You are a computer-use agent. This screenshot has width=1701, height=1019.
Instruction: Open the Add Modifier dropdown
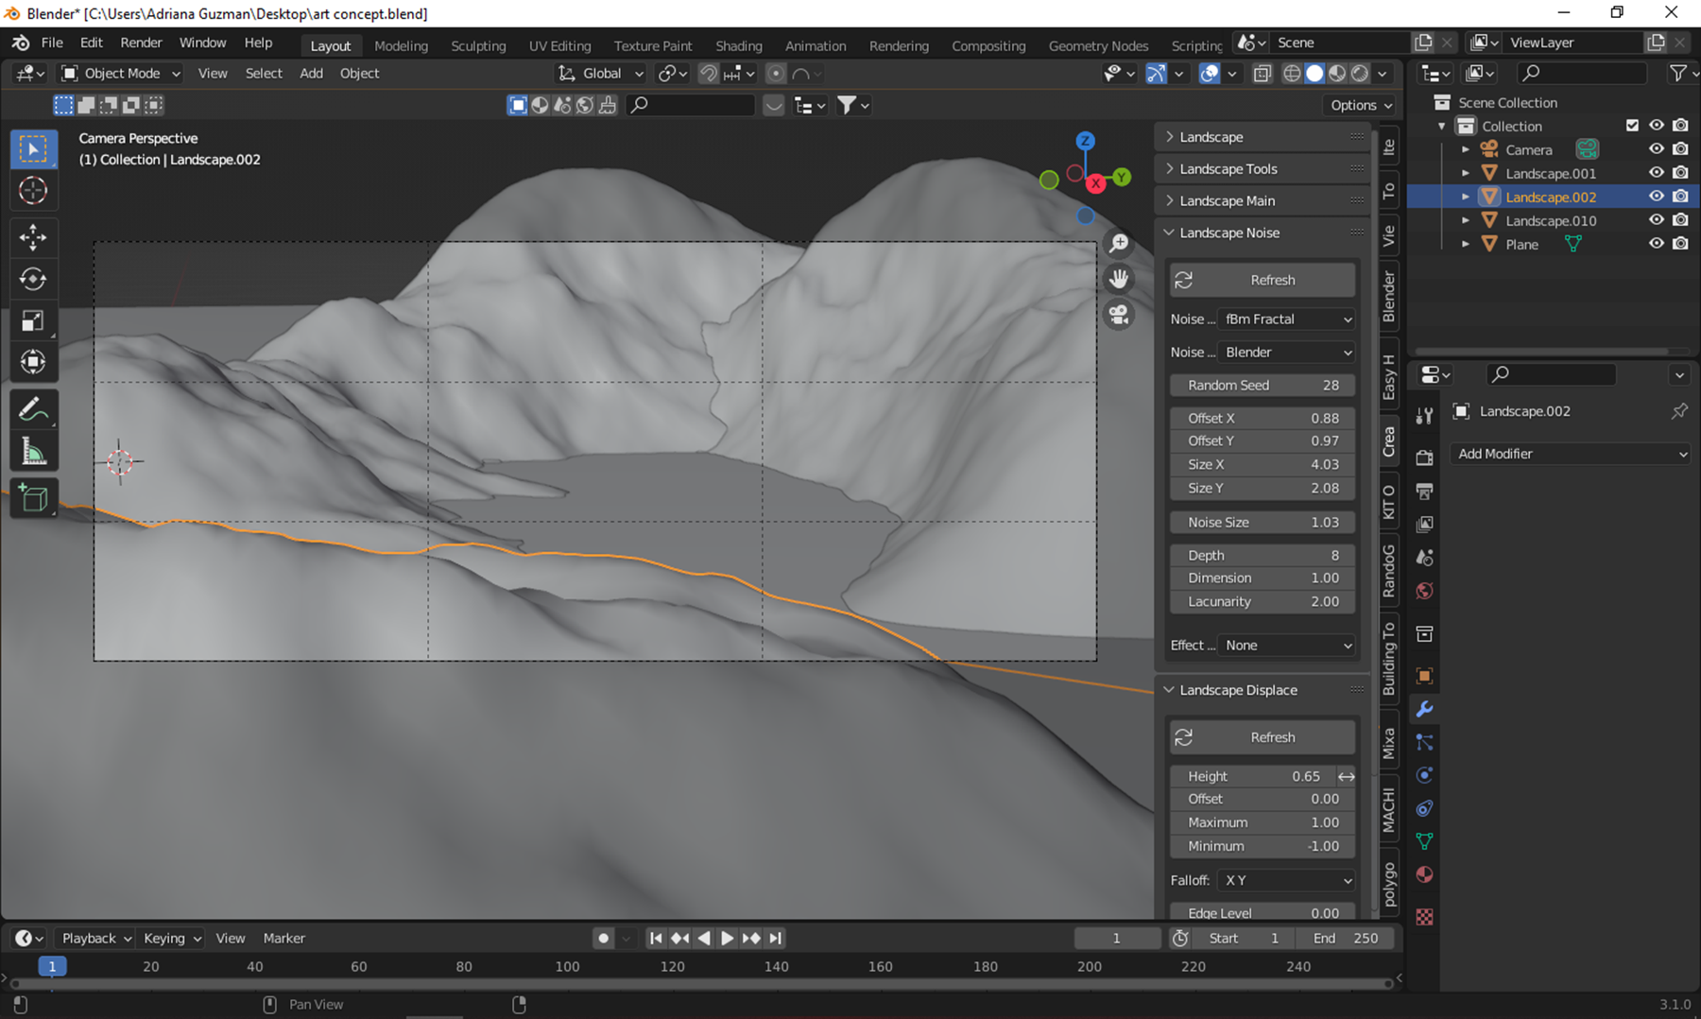pyautogui.click(x=1571, y=454)
